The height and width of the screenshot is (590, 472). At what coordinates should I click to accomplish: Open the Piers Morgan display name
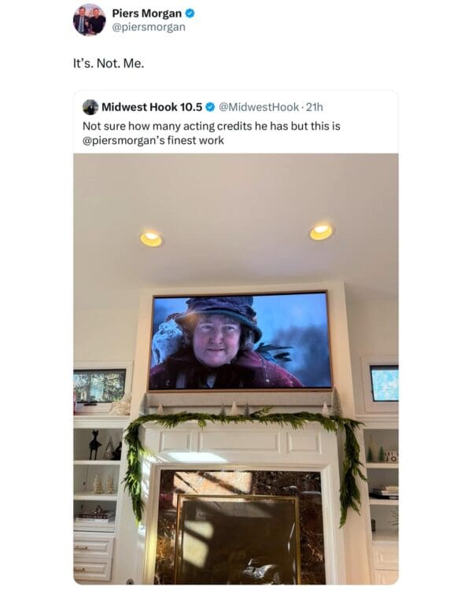point(147,13)
